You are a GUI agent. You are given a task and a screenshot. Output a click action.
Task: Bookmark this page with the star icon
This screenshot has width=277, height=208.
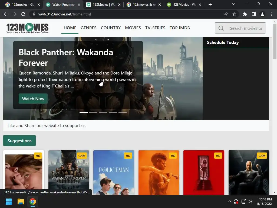(x=234, y=14)
